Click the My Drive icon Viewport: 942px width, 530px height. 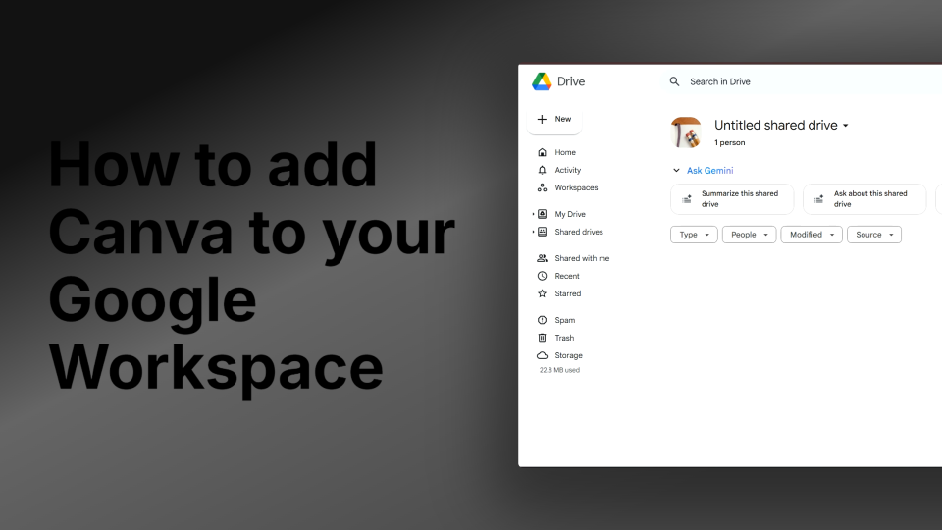[542, 214]
